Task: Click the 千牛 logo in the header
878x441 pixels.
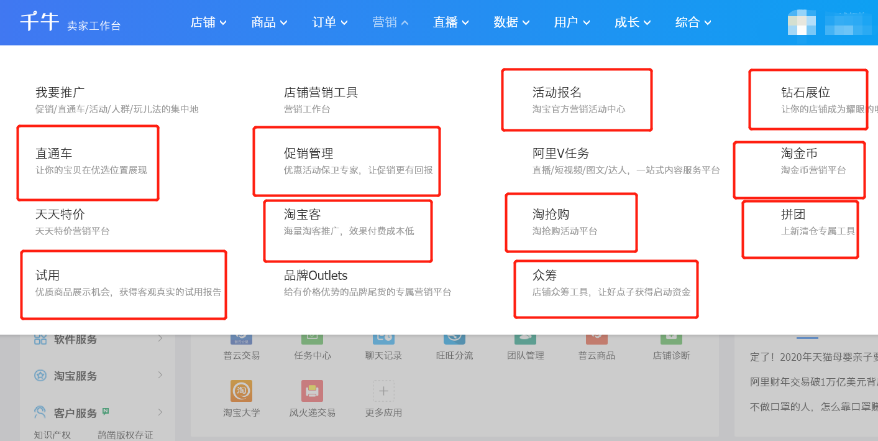Action: click(x=40, y=22)
